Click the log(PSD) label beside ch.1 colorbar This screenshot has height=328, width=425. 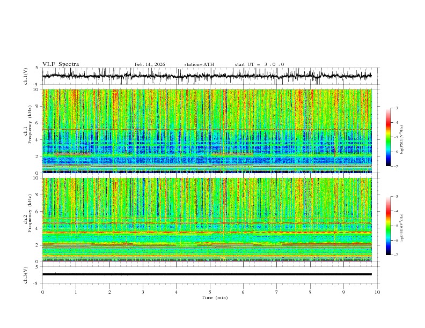[402, 140]
